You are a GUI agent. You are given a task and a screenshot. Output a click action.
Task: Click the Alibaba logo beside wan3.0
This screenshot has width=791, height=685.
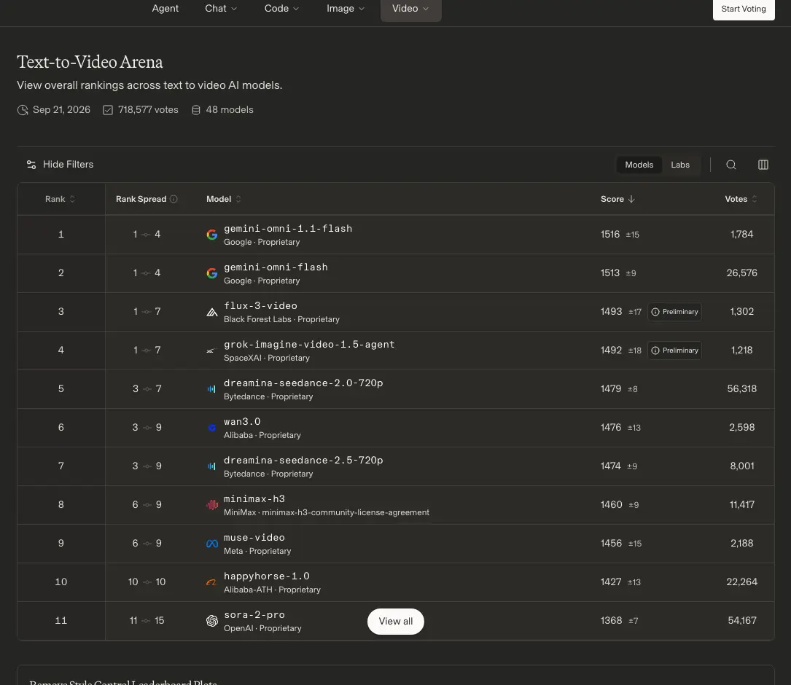pyautogui.click(x=212, y=428)
